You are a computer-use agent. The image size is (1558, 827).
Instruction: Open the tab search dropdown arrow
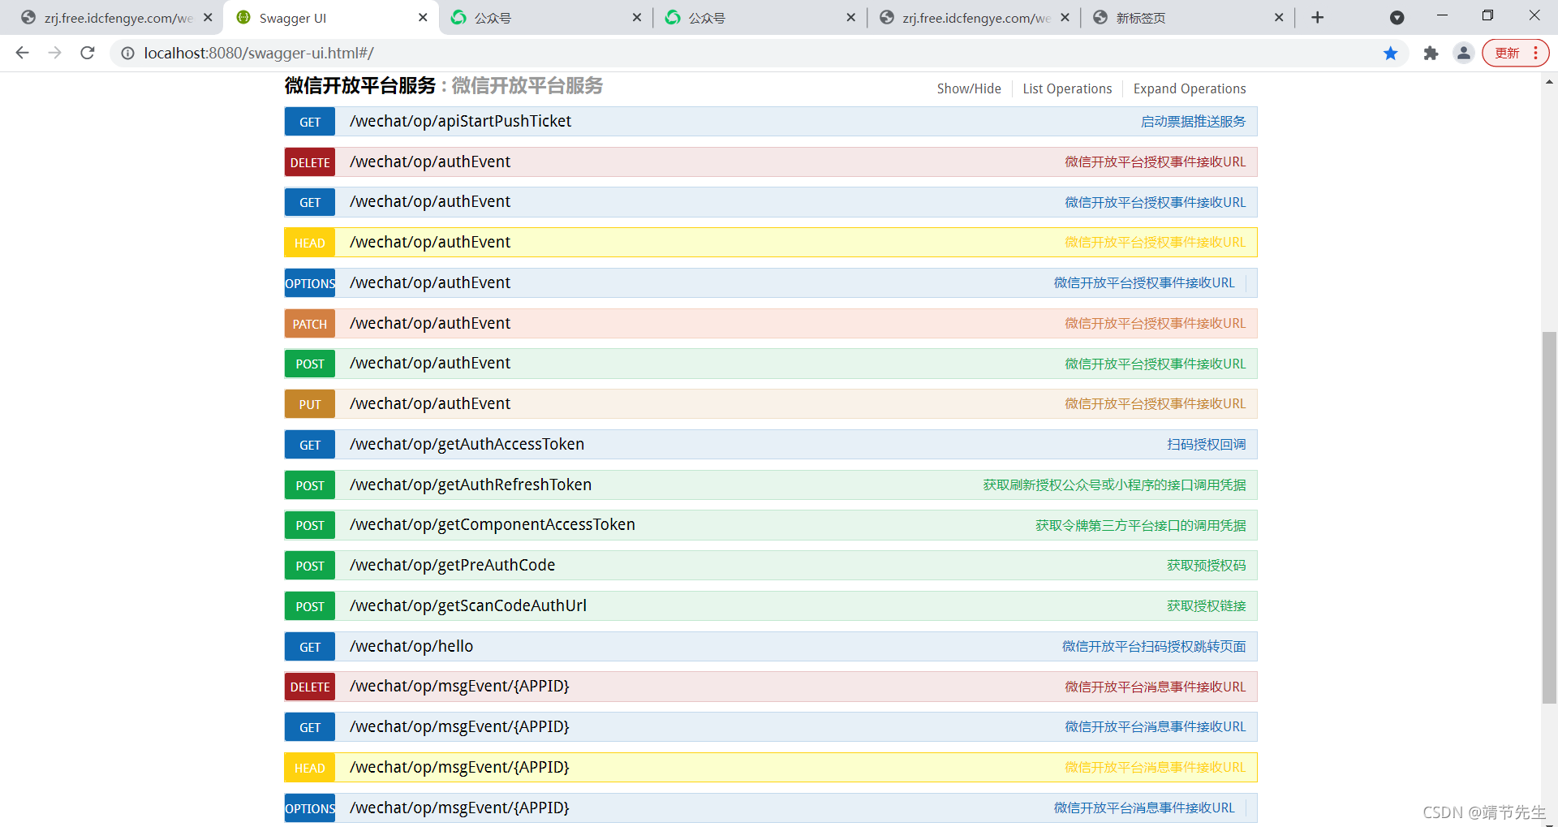(x=1397, y=17)
